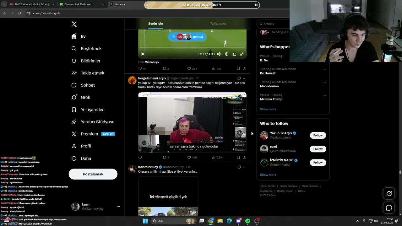Screen dimensions: 402x226
Task: Show more under Who to follow
Action: (x=268, y=175)
